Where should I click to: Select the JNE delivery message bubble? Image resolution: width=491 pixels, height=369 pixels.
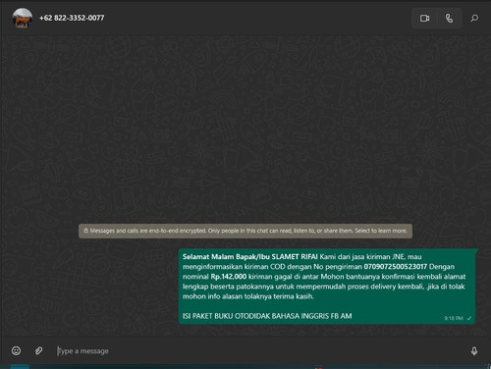pyautogui.click(x=327, y=287)
